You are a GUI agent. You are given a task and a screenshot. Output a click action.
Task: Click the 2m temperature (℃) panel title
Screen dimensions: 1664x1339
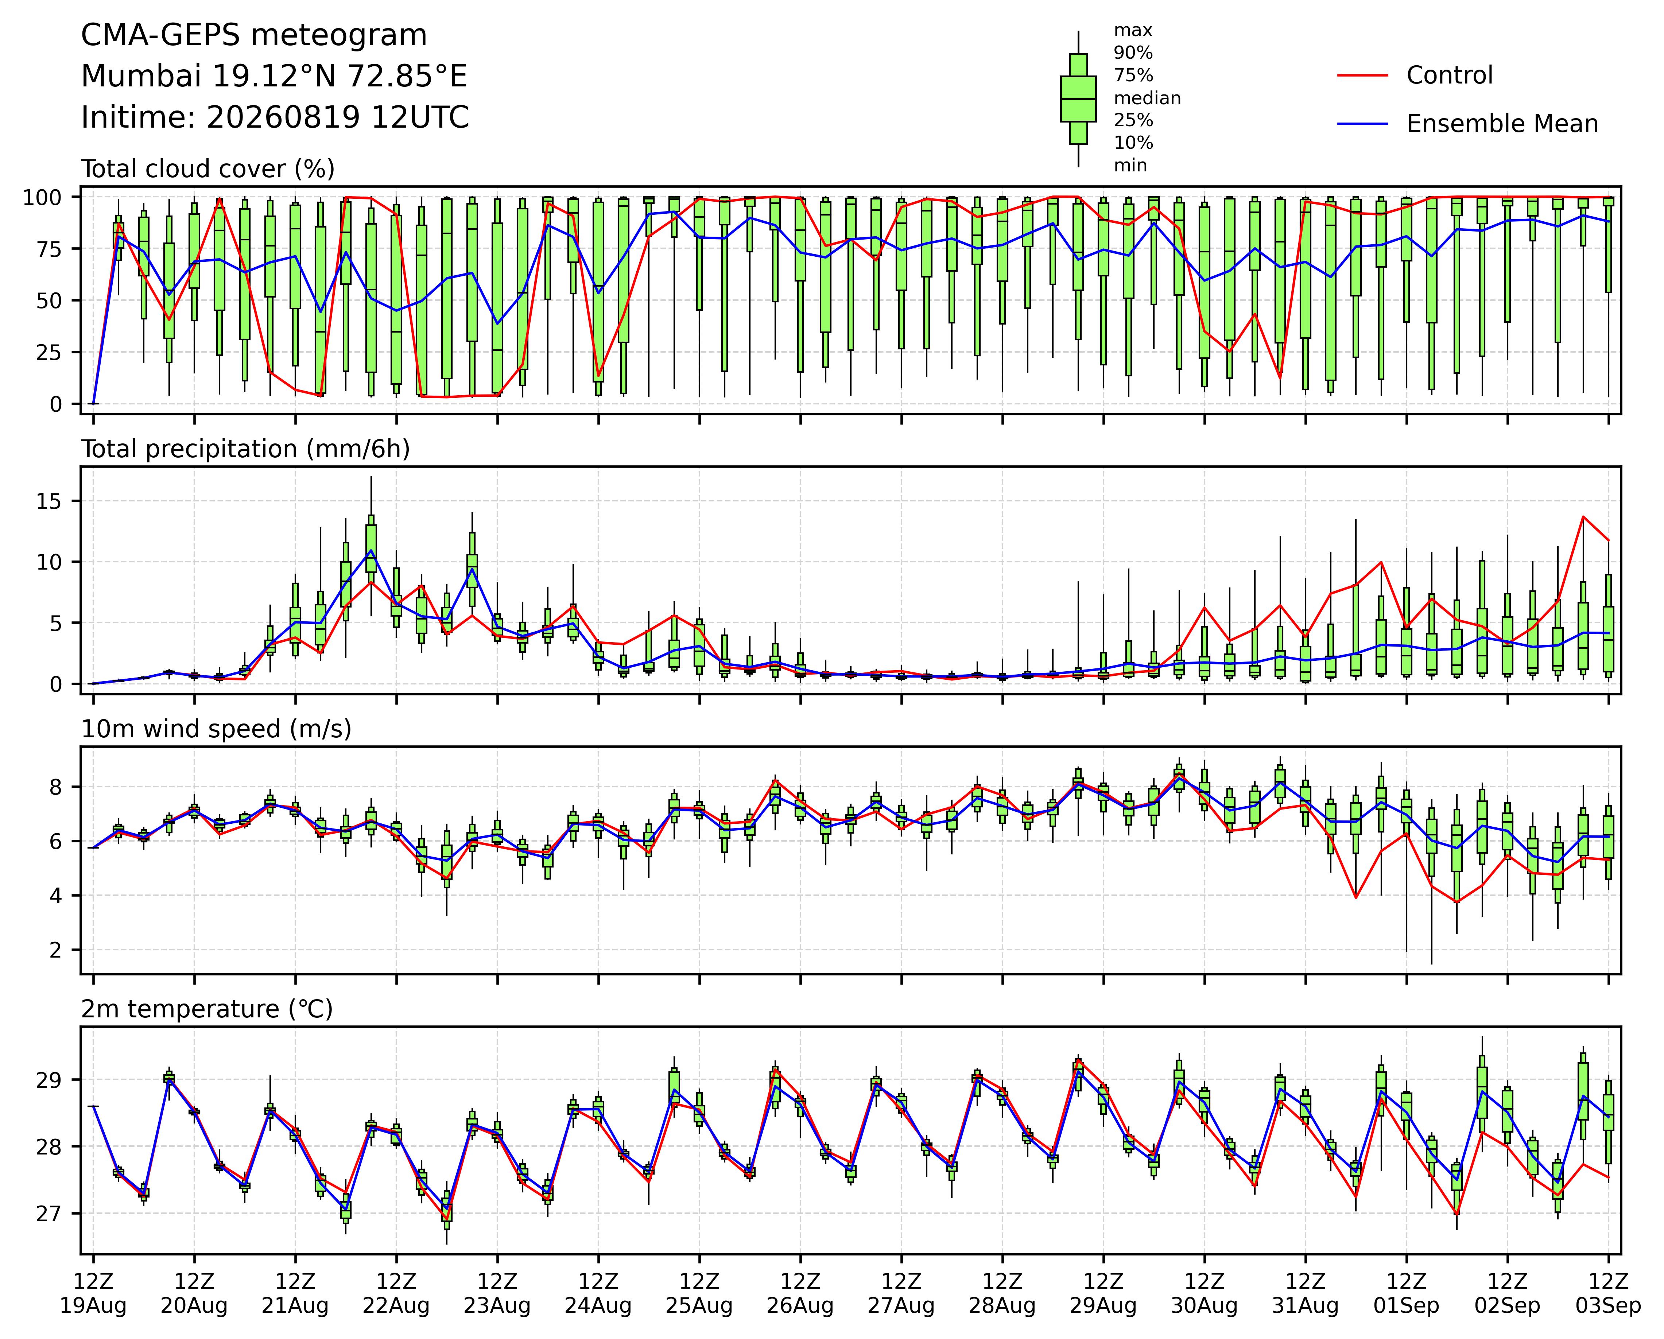(x=207, y=1009)
